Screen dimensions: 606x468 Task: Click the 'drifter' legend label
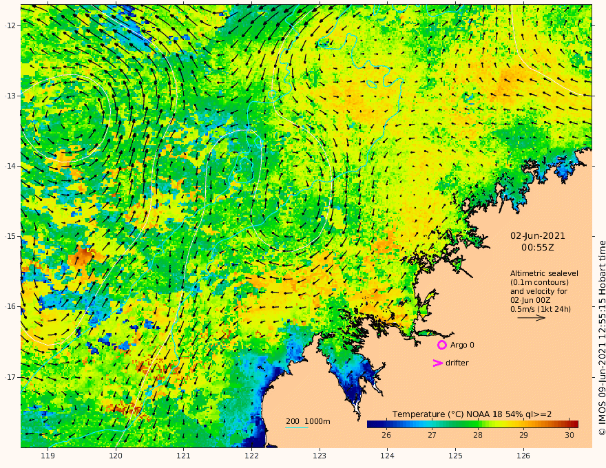(457, 363)
